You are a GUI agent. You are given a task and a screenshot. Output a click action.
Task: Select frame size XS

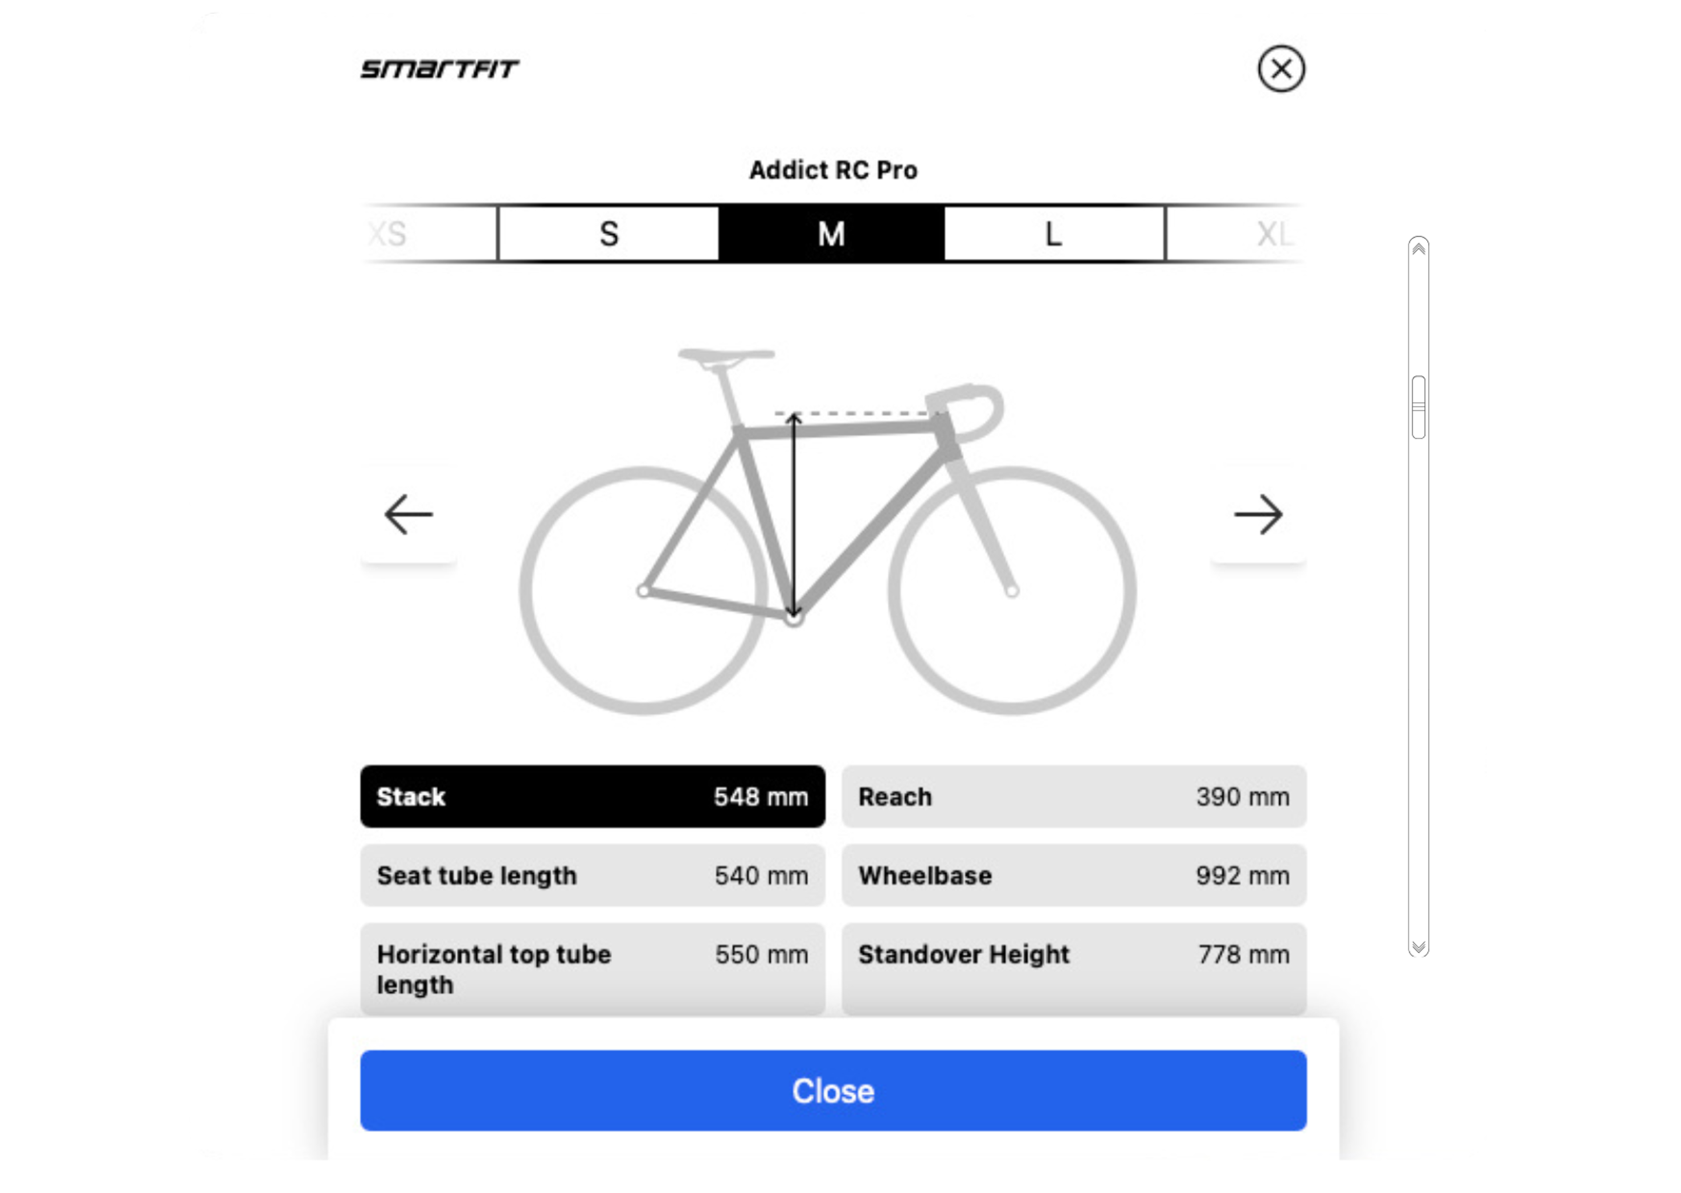pos(429,233)
